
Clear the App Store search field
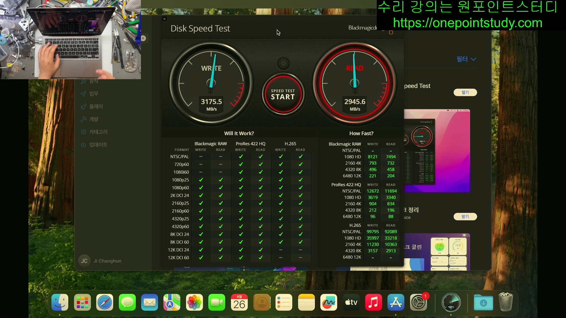(143, 38)
